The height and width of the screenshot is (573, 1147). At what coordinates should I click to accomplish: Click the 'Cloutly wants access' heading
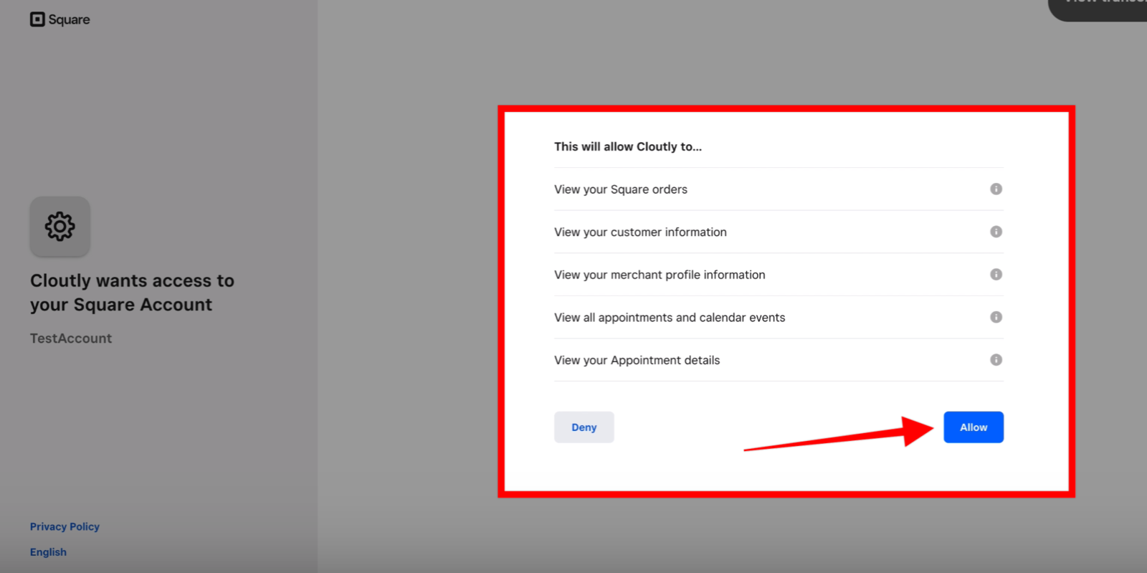[132, 293]
